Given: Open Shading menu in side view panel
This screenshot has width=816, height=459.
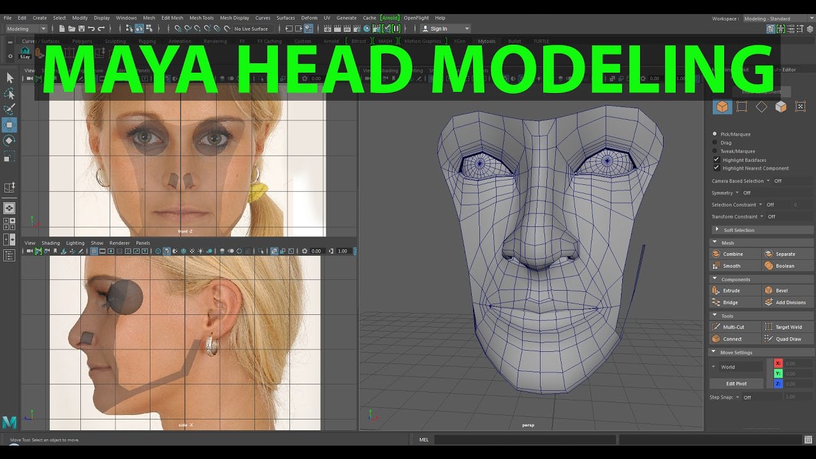Looking at the screenshot, I should (50, 243).
